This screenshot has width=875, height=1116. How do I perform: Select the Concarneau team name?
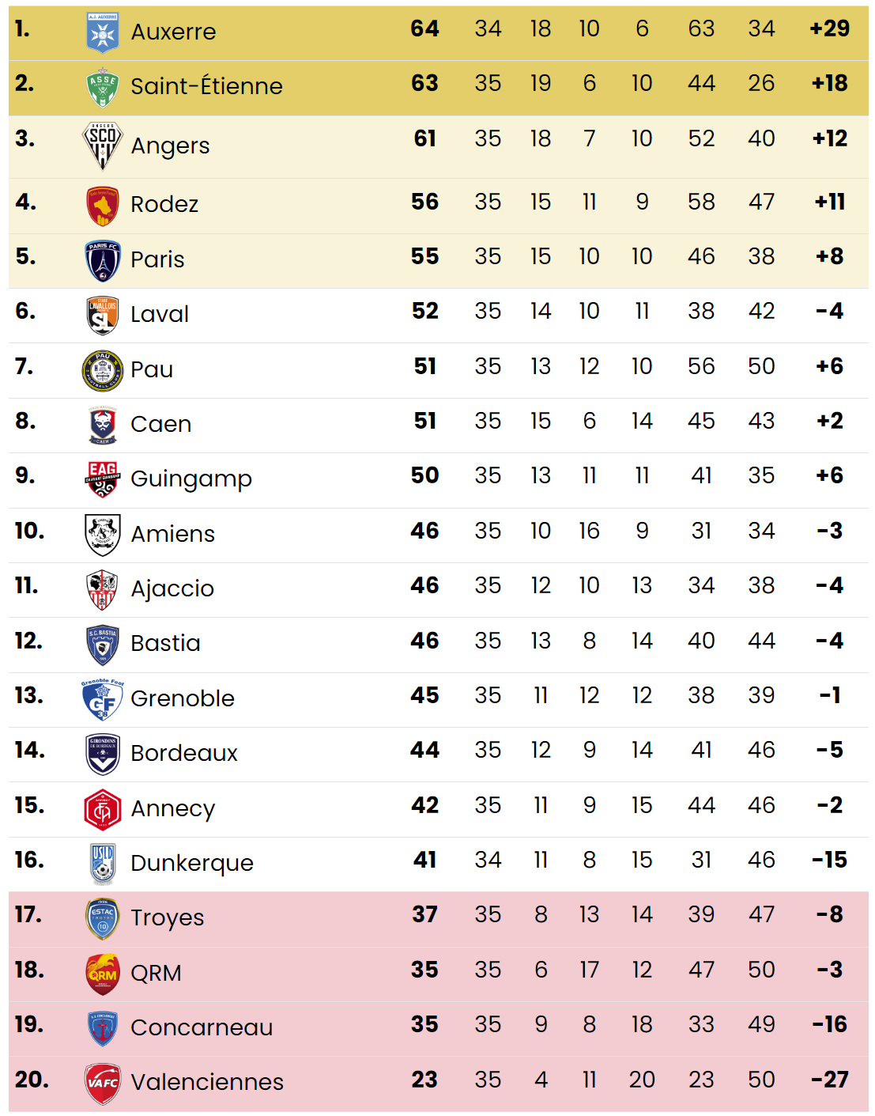[x=202, y=1028]
